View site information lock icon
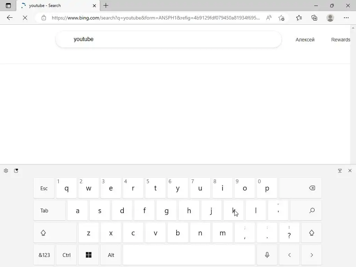Screen dimensions: 356x267 pos(44,18)
